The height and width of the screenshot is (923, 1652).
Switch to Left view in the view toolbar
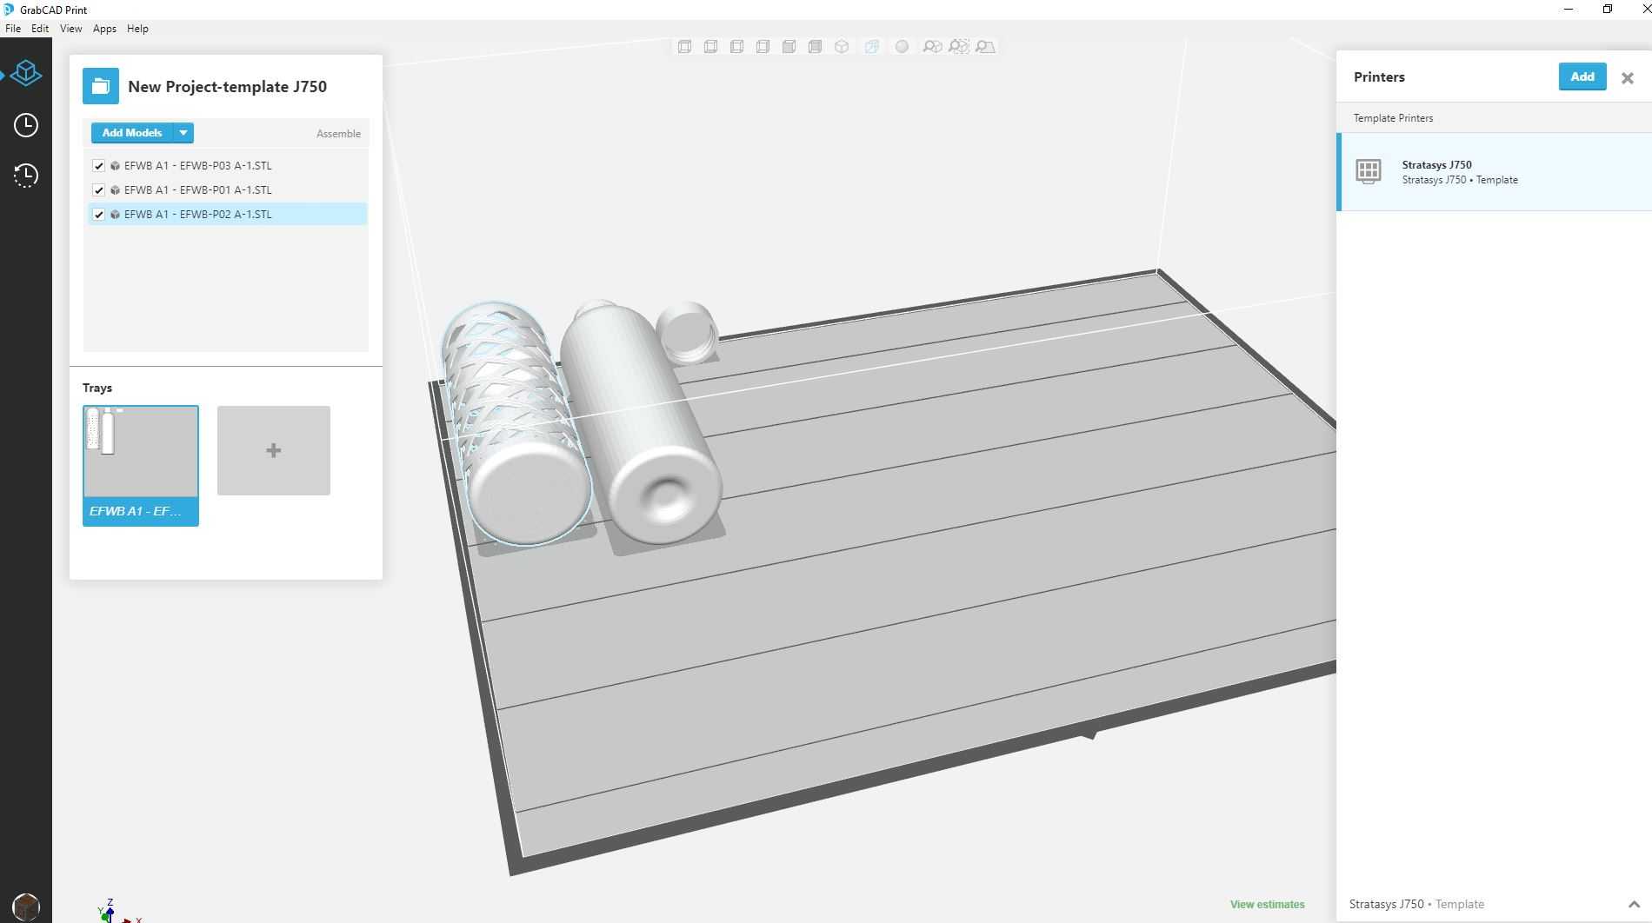pyautogui.click(x=737, y=47)
